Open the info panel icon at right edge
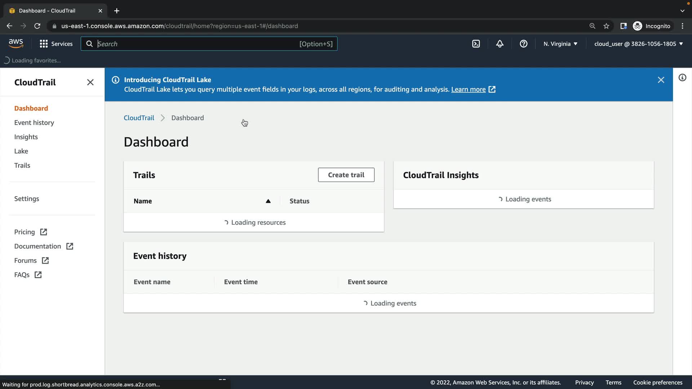This screenshot has width=692, height=389. 682,78
